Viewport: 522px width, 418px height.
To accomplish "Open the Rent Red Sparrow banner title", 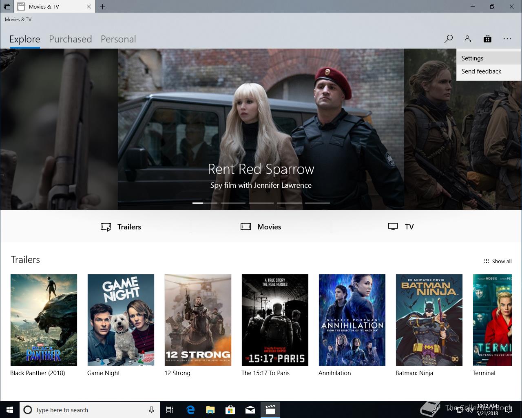I will click(x=261, y=169).
